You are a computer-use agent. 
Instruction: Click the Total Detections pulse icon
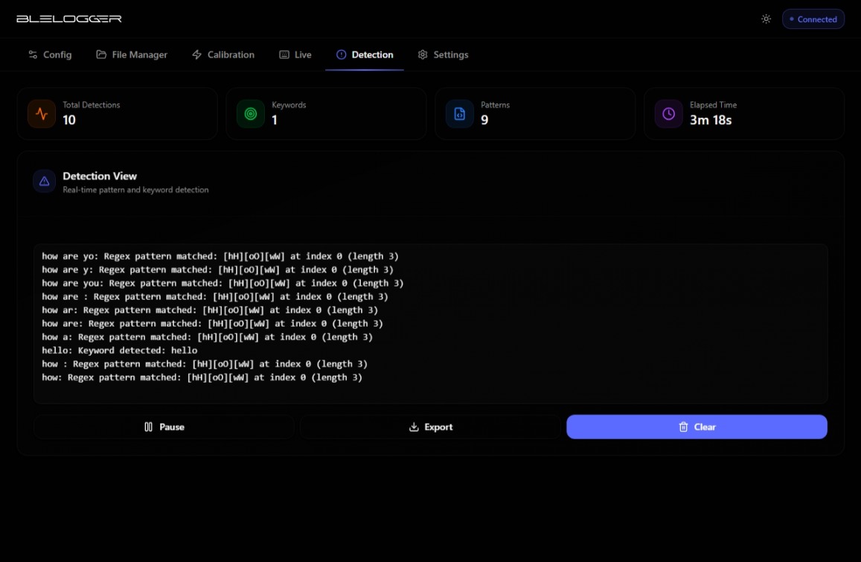[x=42, y=114]
